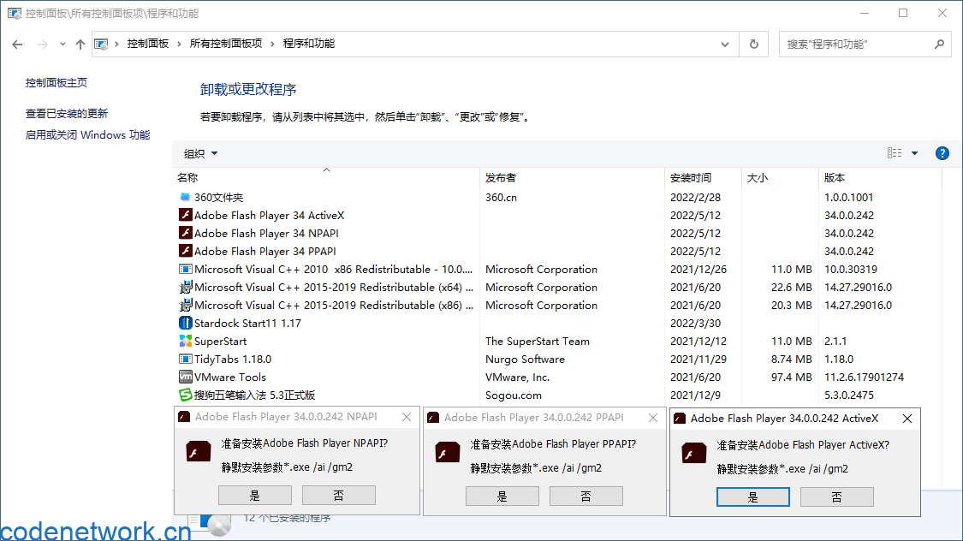Close the Flash Player NPAPI dialog
The width and height of the screenshot is (963, 541).
tap(407, 417)
